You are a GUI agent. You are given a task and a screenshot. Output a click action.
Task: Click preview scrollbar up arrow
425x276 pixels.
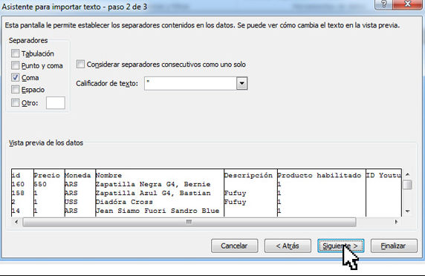click(x=407, y=174)
